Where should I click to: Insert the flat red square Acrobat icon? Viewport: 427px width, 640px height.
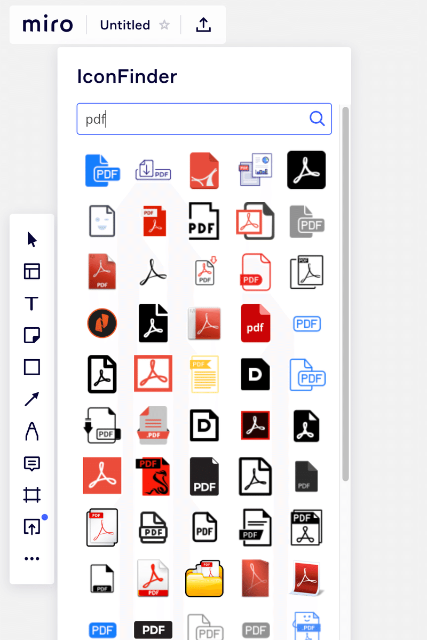point(102,476)
